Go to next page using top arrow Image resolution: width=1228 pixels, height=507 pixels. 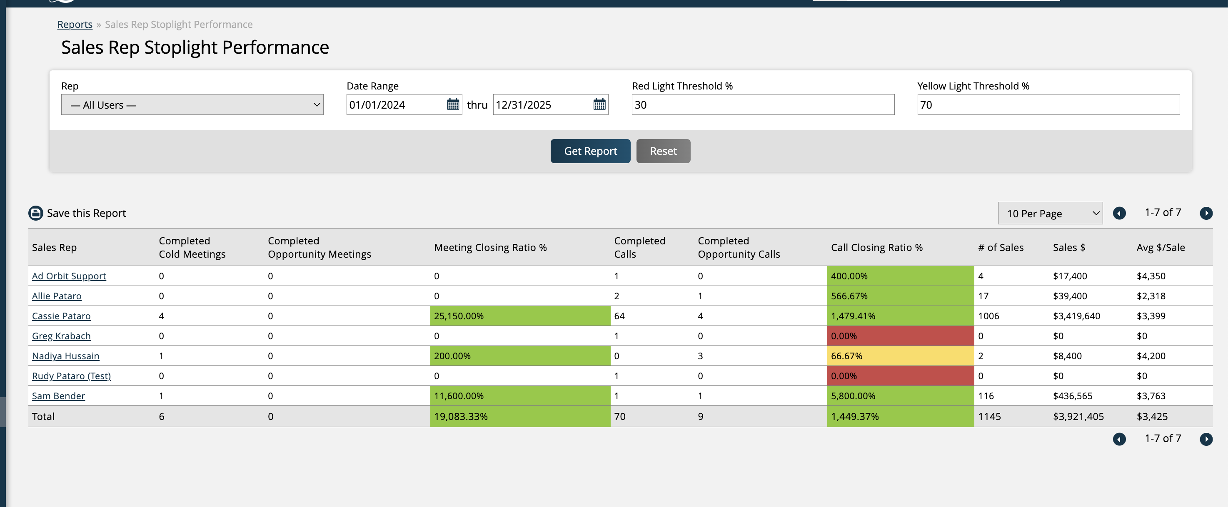(1206, 213)
